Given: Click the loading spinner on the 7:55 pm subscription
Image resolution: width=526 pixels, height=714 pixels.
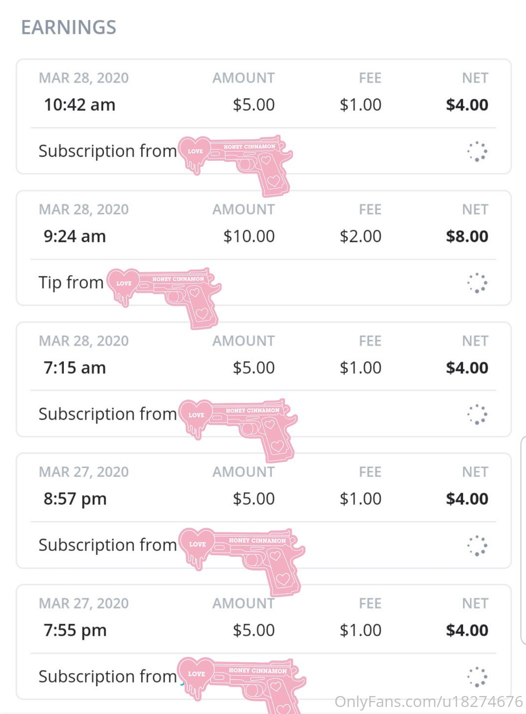Looking at the screenshot, I should click(477, 677).
